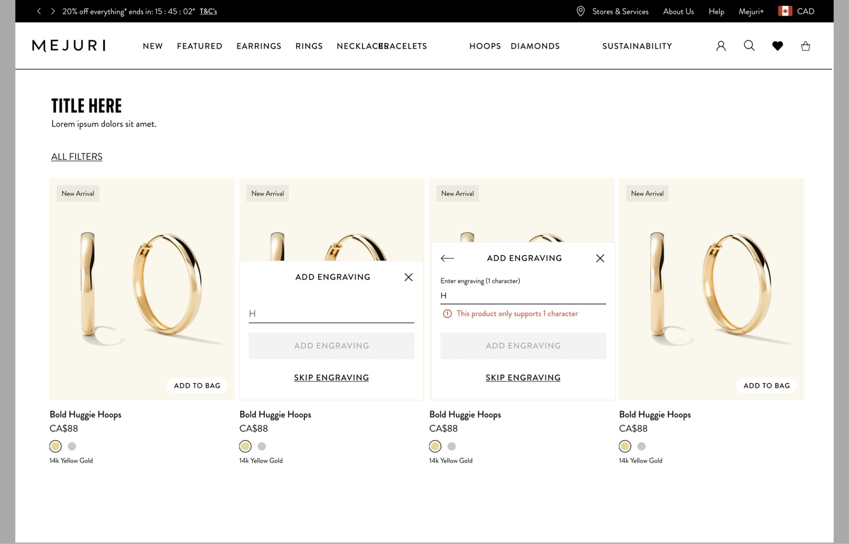This screenshot has width=849, height=544.
Task: Click the engraving input showing error
Action: [523, 296]
